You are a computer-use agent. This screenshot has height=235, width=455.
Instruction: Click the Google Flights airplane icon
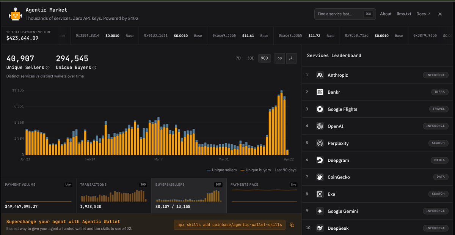click(320, 109)
